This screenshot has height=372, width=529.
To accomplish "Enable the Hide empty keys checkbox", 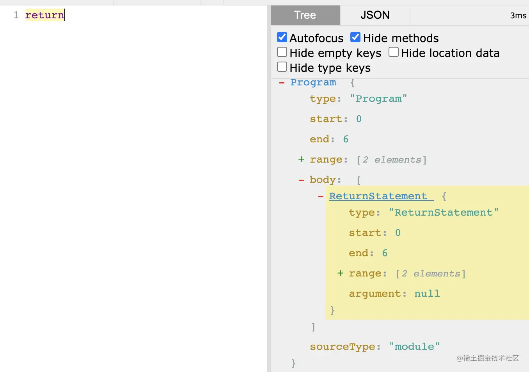I will pos(282,52).
